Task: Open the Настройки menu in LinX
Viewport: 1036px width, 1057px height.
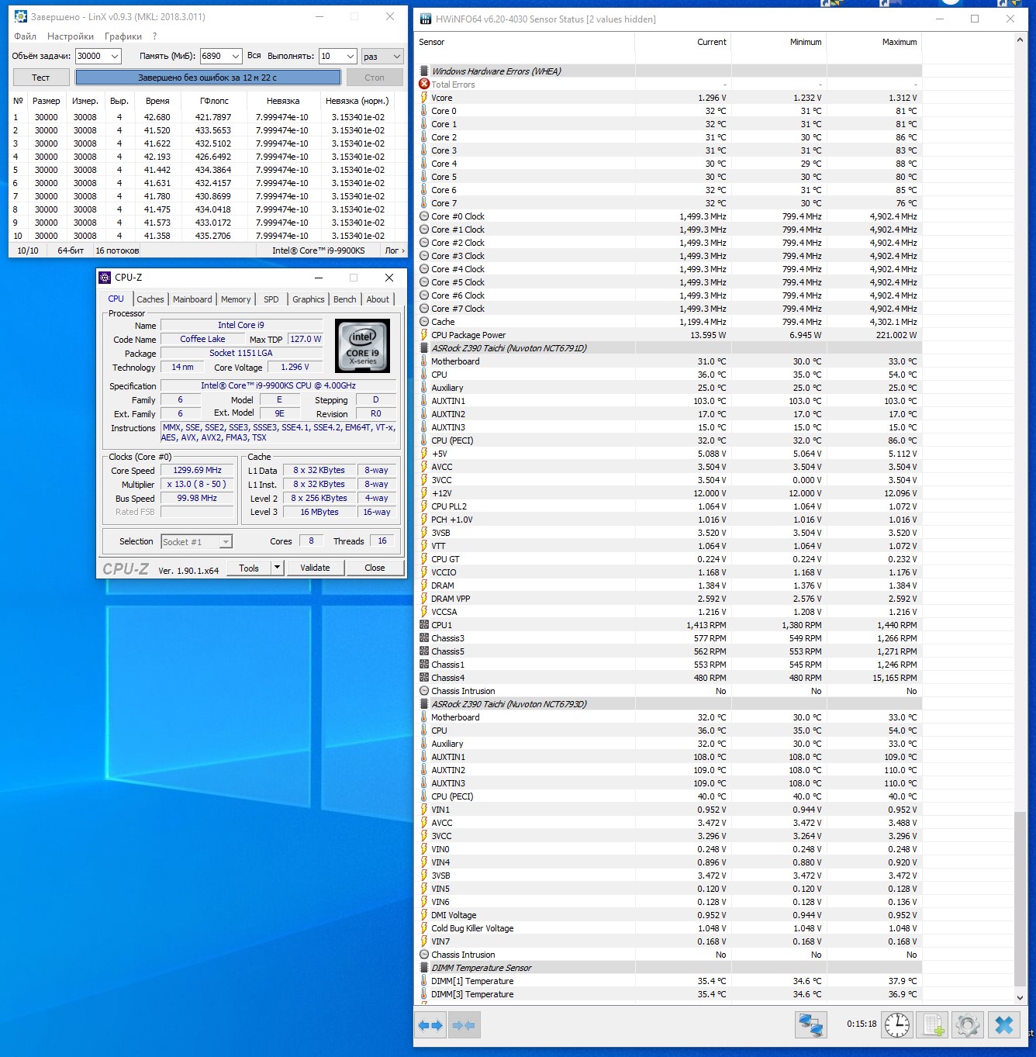Action: point(70,36)
